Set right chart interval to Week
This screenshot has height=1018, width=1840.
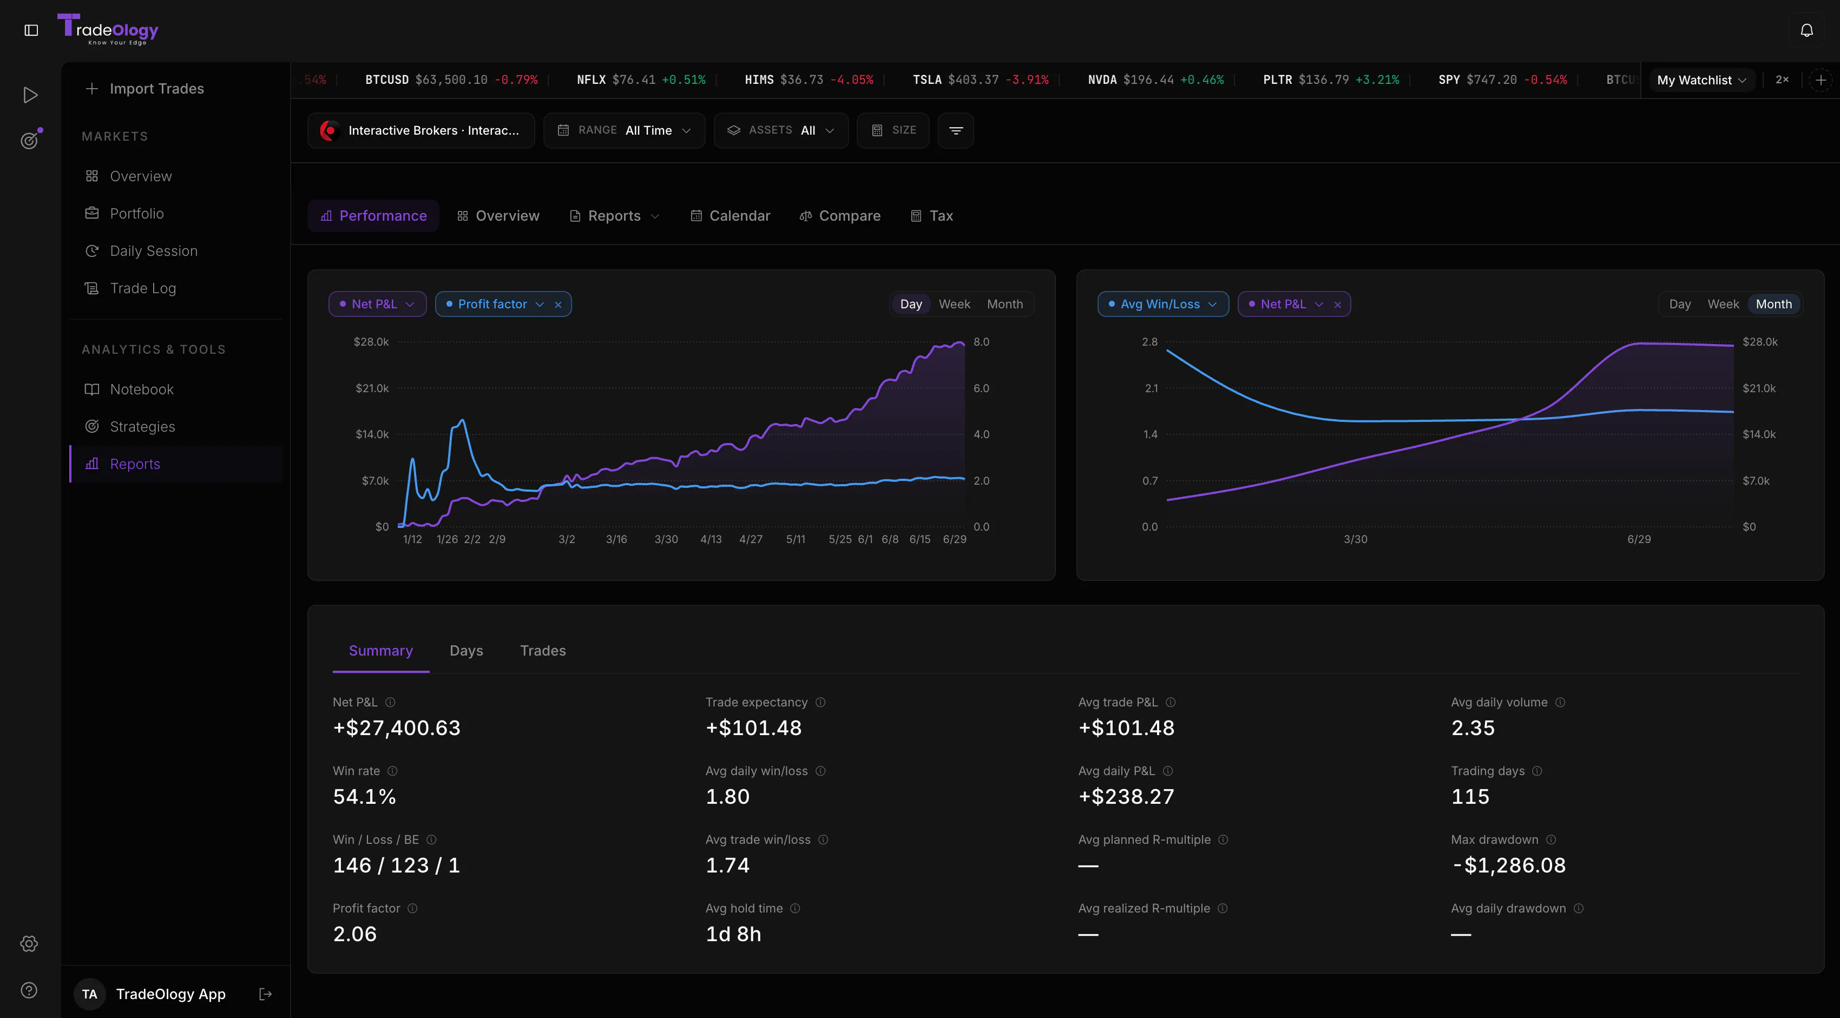point(1723,304)
